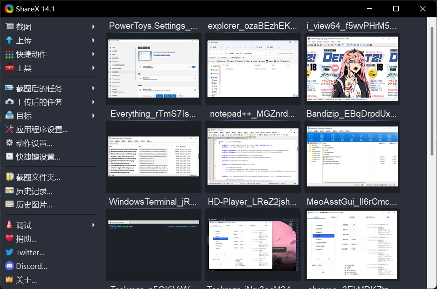This screenshot has height=289, width=437.
Task: Click the 动作设置 gear icon
Action: 9,143
